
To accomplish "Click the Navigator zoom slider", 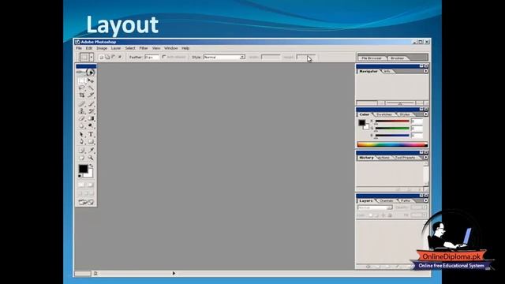I will (x=400, y=103).
